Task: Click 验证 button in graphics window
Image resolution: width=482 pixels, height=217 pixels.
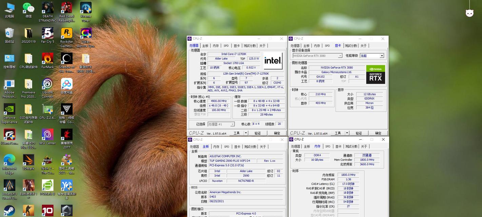Action: coord(359,133)
